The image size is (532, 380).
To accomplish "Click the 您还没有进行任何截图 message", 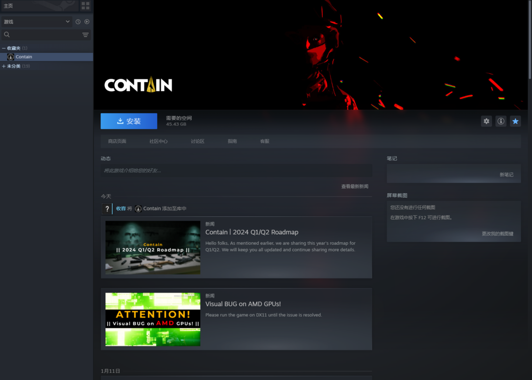I will click(413, 207).
